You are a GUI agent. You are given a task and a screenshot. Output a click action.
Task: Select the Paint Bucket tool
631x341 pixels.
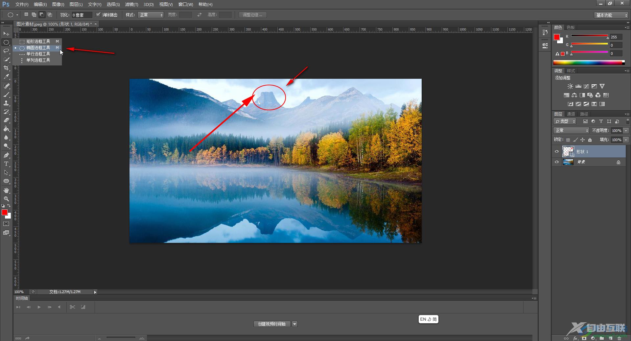click(x=6, y=129)
